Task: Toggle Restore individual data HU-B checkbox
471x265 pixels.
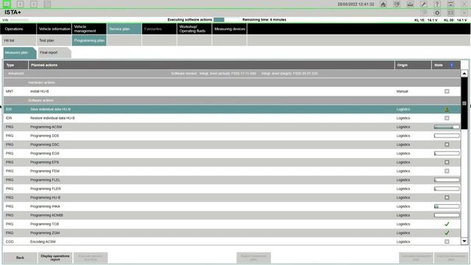Action: pos(447,118)
